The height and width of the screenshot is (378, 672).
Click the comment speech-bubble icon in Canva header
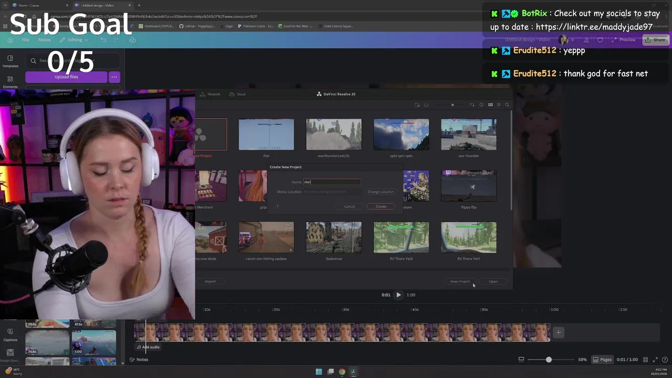(x=600, y=40)
